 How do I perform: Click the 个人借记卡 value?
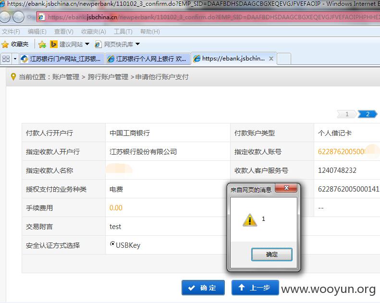click(x=335, y=133)
